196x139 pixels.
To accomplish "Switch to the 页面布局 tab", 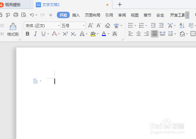I will coord(92,15).
